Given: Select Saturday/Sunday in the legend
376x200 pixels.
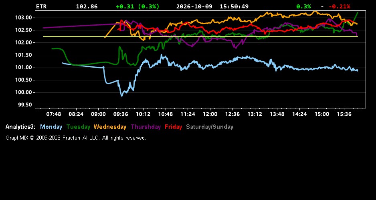Looking at the screenshot, I should [x=210, y=127].
